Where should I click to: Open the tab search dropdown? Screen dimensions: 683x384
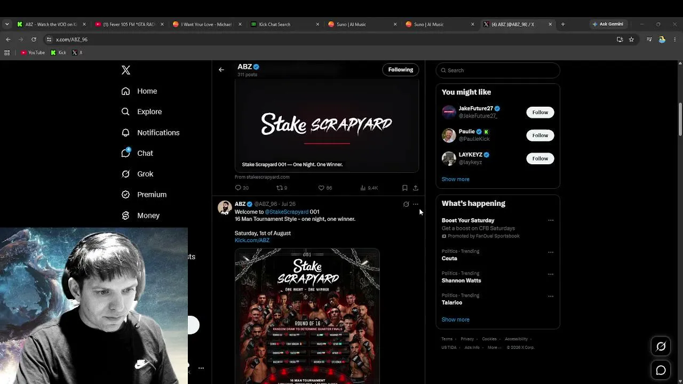(6, 24)
